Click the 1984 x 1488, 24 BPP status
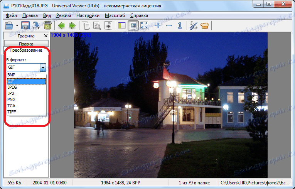The width and height of the screenshot is (295, 189). [x=121, y=182]
